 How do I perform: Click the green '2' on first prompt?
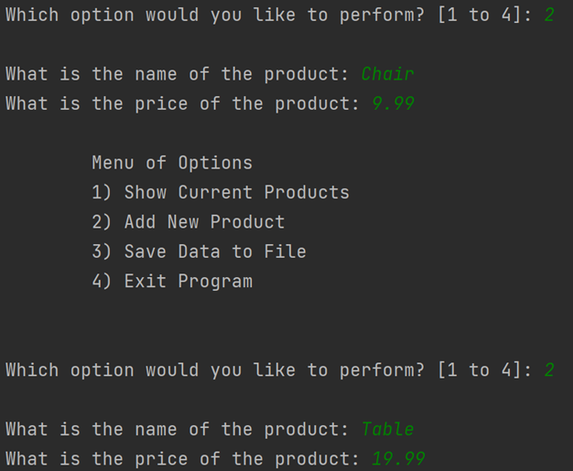point(549,15)
